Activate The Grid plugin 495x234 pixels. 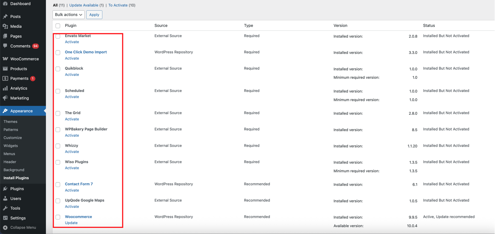coord(72,119)
